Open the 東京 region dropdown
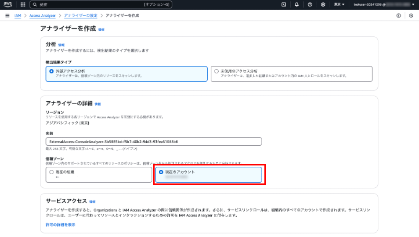 point(339,4)
